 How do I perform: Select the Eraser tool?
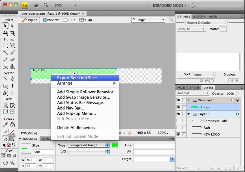(12, 59)
